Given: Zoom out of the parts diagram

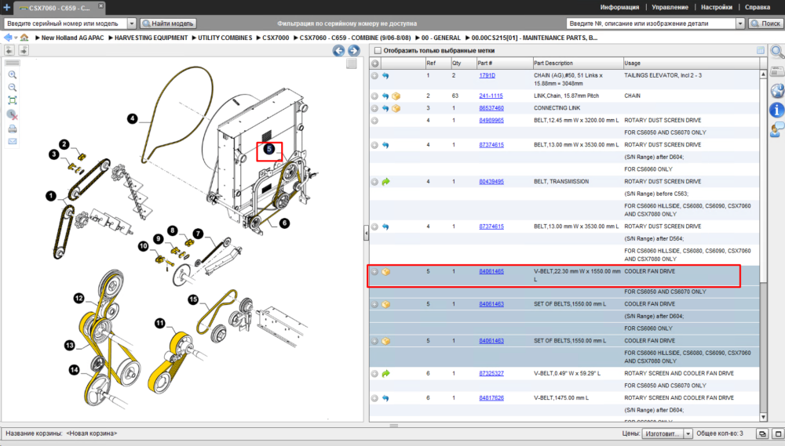Looking at the screenshot, I should click(13, 88).
